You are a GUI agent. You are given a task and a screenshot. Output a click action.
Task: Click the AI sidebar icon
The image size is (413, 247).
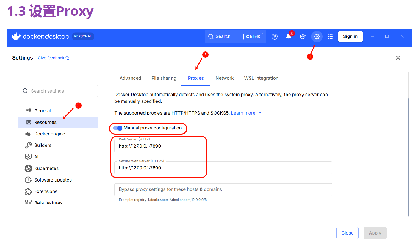[x=29, y=157]
